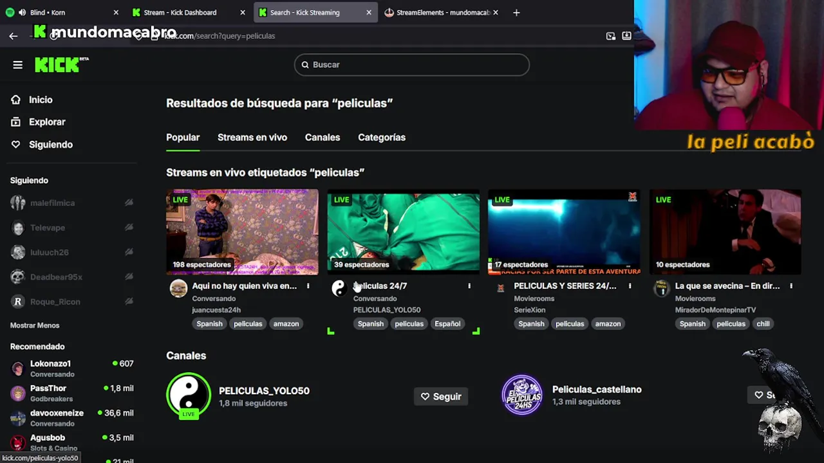Open PELICULAS_YOLO50 link under Peliculas 24/7
Image resolution: width=824 pixels, height=463 pixels.
387,310
